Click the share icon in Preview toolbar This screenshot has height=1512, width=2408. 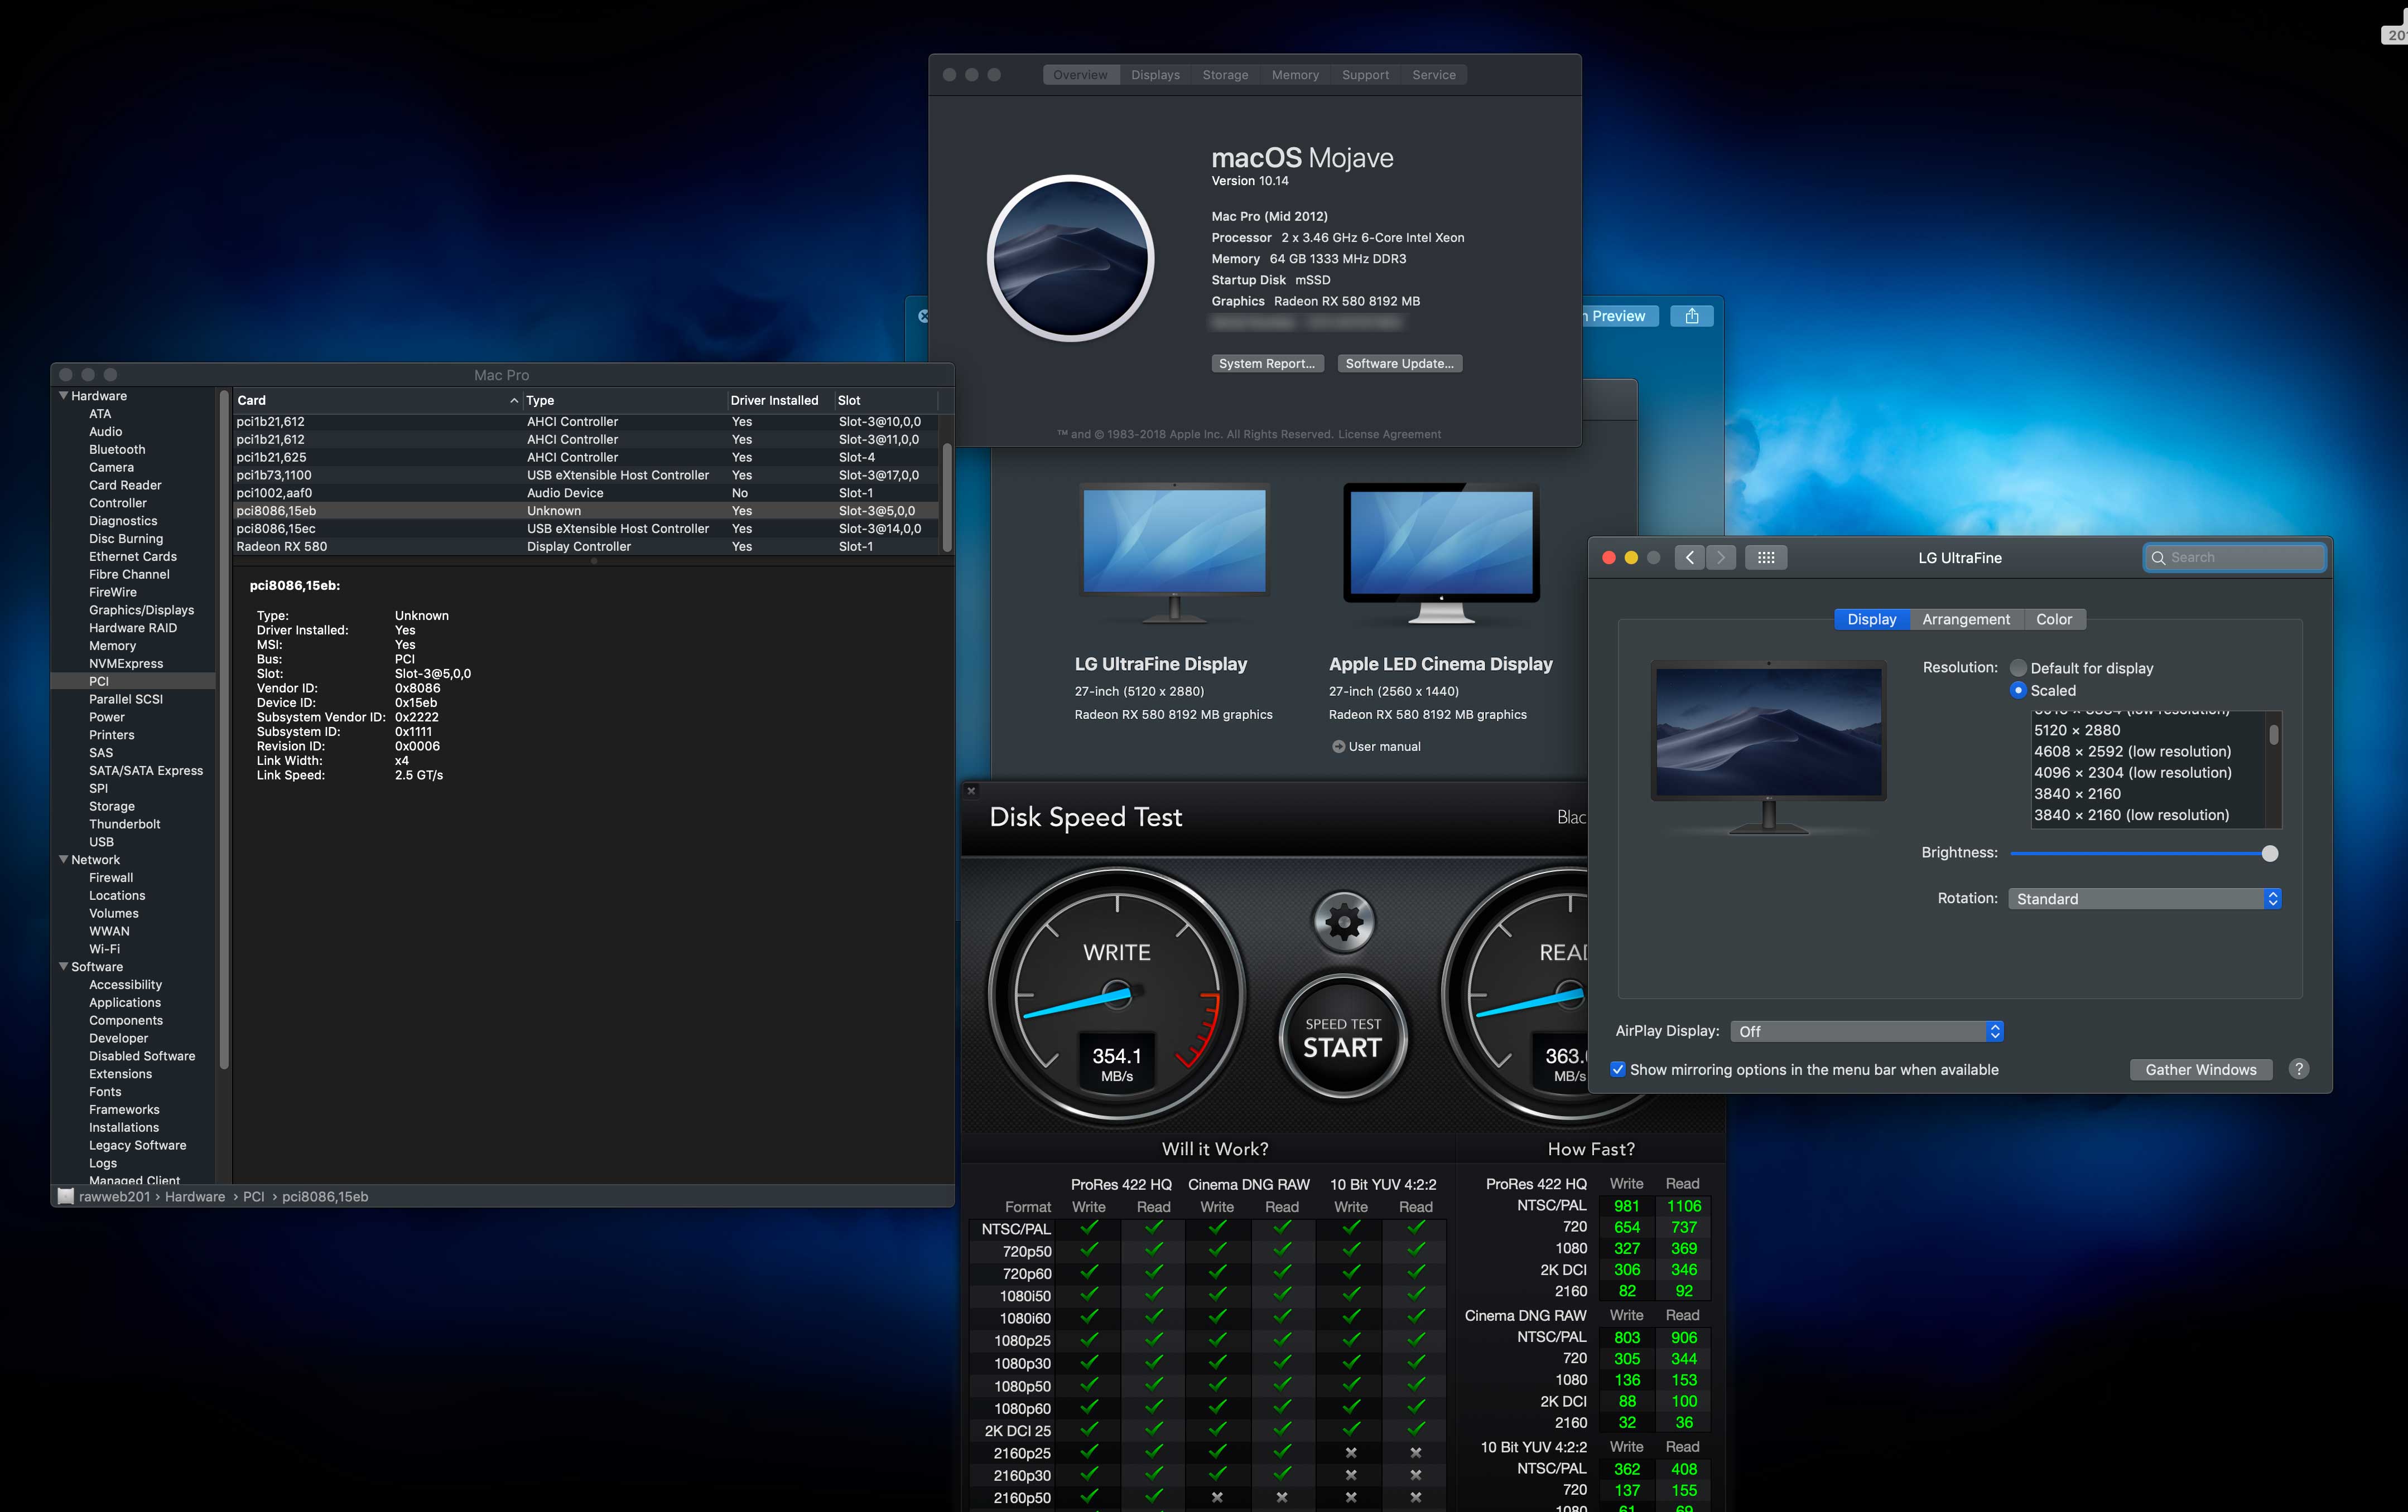click(1691, 316)
